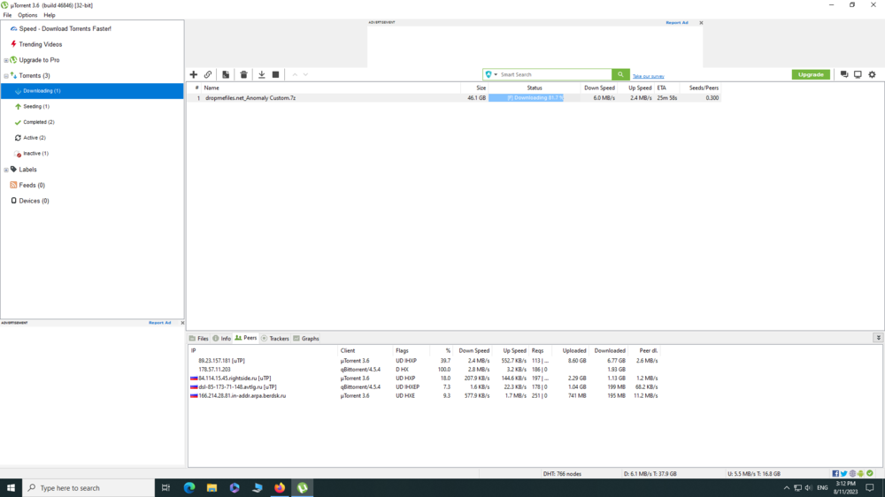Image resolution: width=885 pixels, height=497 pixels.
Task: Click the Remove torrent trash icon
Action: pyautogui.click(x=243, y=74)
